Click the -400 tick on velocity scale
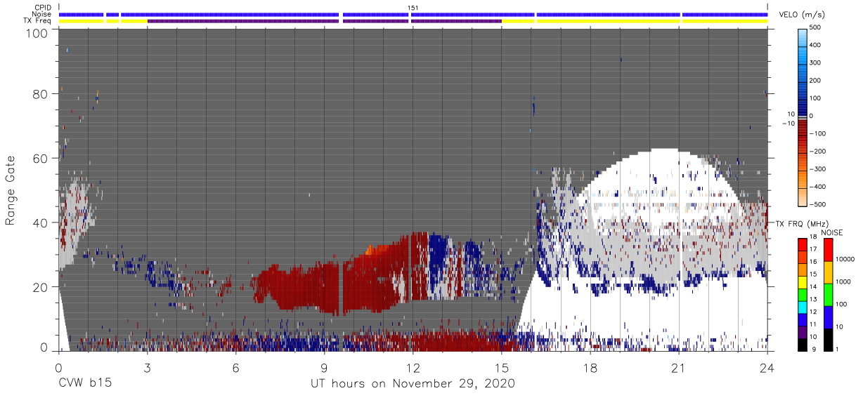 point(818,186)
